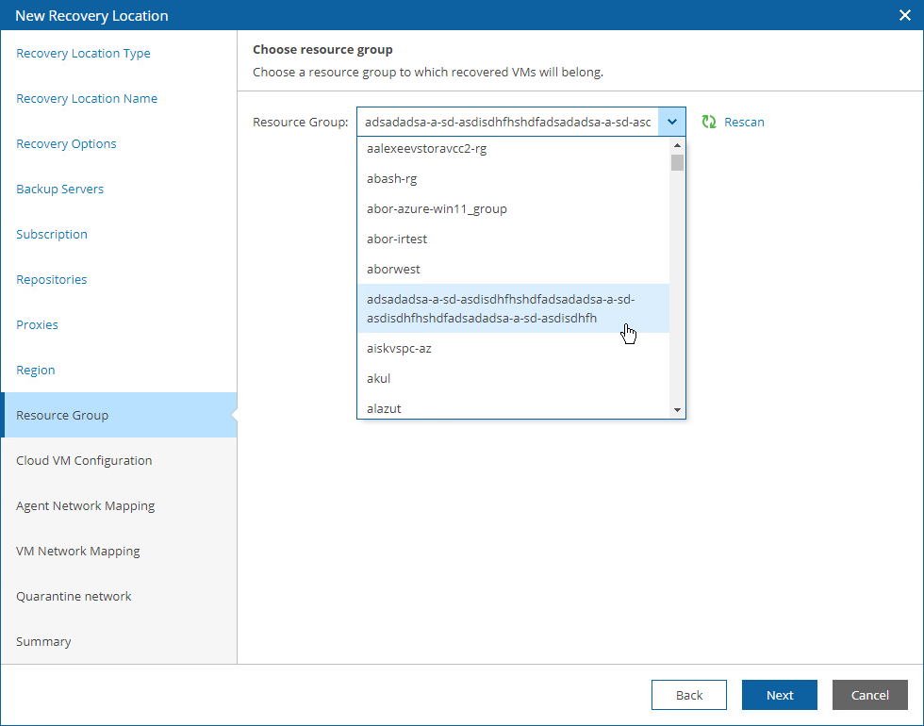
Task: Open the Backup Servers step
Action: [59, 190]
